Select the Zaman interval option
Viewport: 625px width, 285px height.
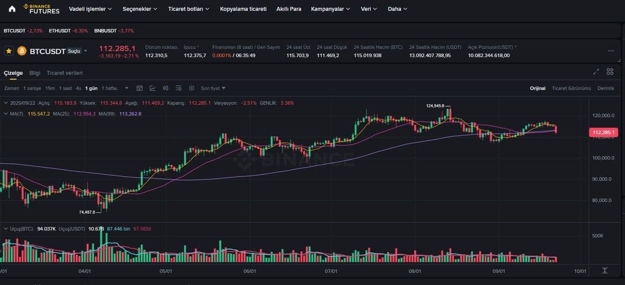(11, 88)
